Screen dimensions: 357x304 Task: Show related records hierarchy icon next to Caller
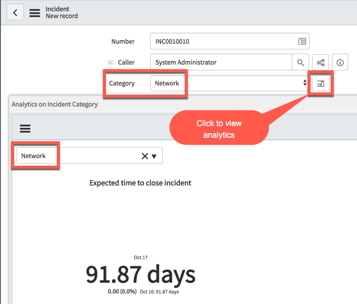[x=320, y=62]
